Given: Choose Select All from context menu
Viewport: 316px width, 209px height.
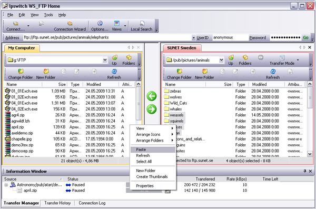Looking at the screenshot, I should [153, 162].
